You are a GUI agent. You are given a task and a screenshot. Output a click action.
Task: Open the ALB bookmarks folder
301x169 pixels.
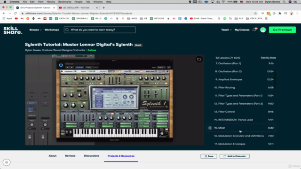click(239, 19)
